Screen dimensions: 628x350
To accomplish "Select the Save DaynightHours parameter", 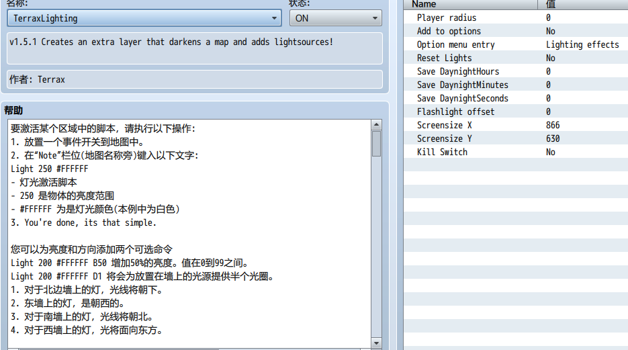I will pos(516,71).
